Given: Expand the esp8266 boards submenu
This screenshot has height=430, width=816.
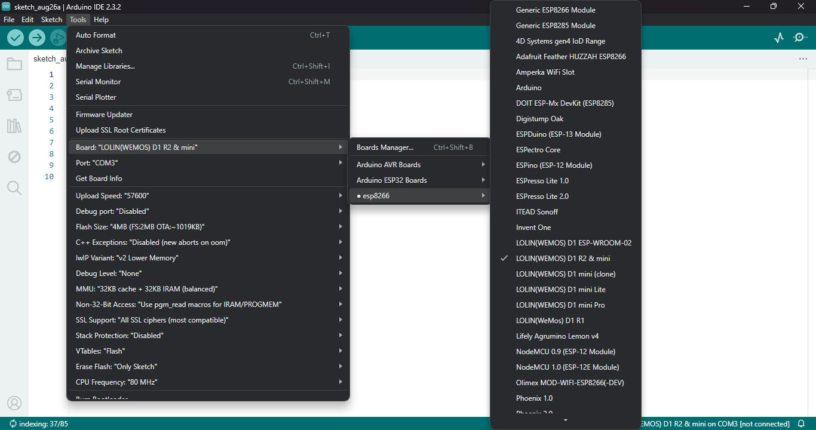Looking at the screenshot, I should (x=419, y=196).
